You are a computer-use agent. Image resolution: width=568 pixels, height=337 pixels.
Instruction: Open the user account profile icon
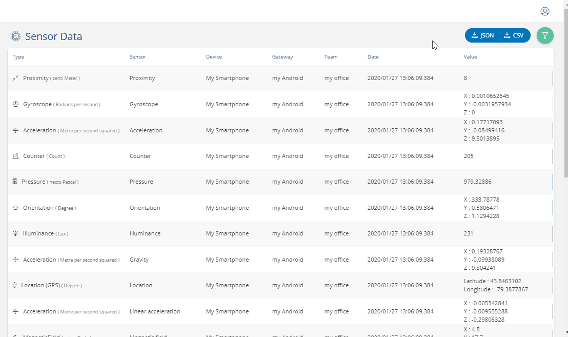tap(545, 11)
